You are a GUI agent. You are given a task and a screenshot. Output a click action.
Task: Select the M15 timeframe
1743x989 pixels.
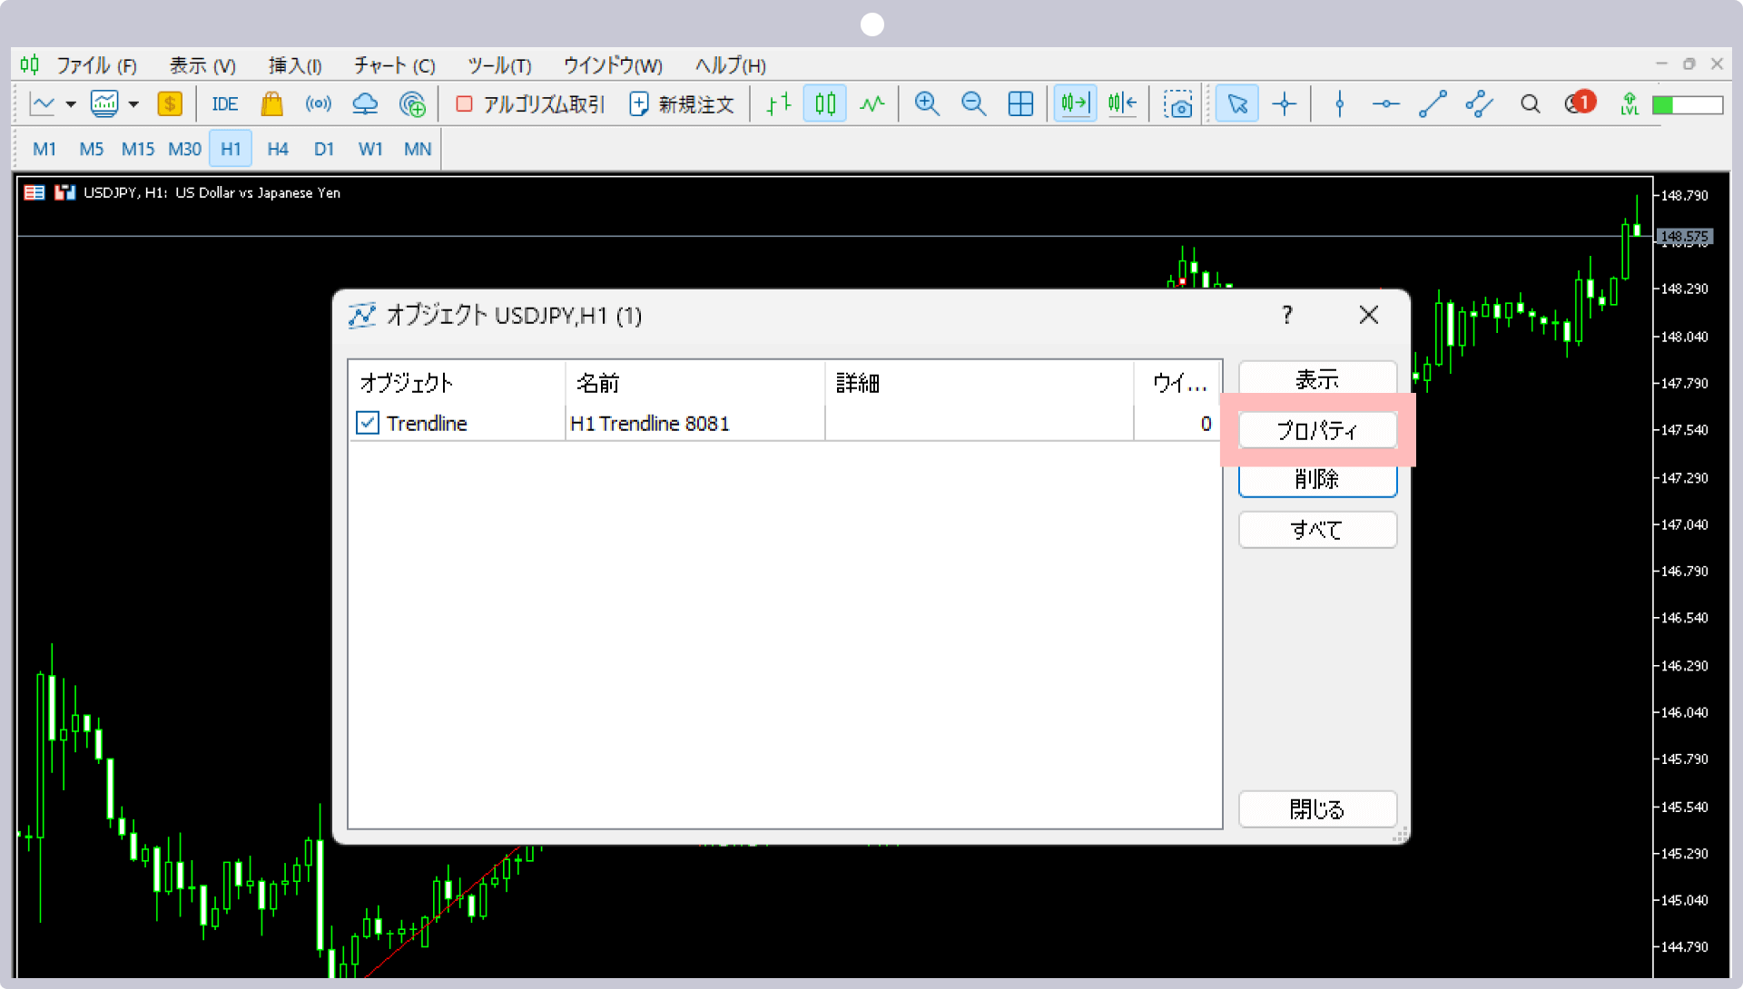(x=138, y=149)
